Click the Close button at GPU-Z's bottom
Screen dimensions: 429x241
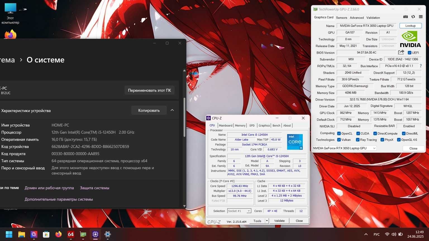413,148
